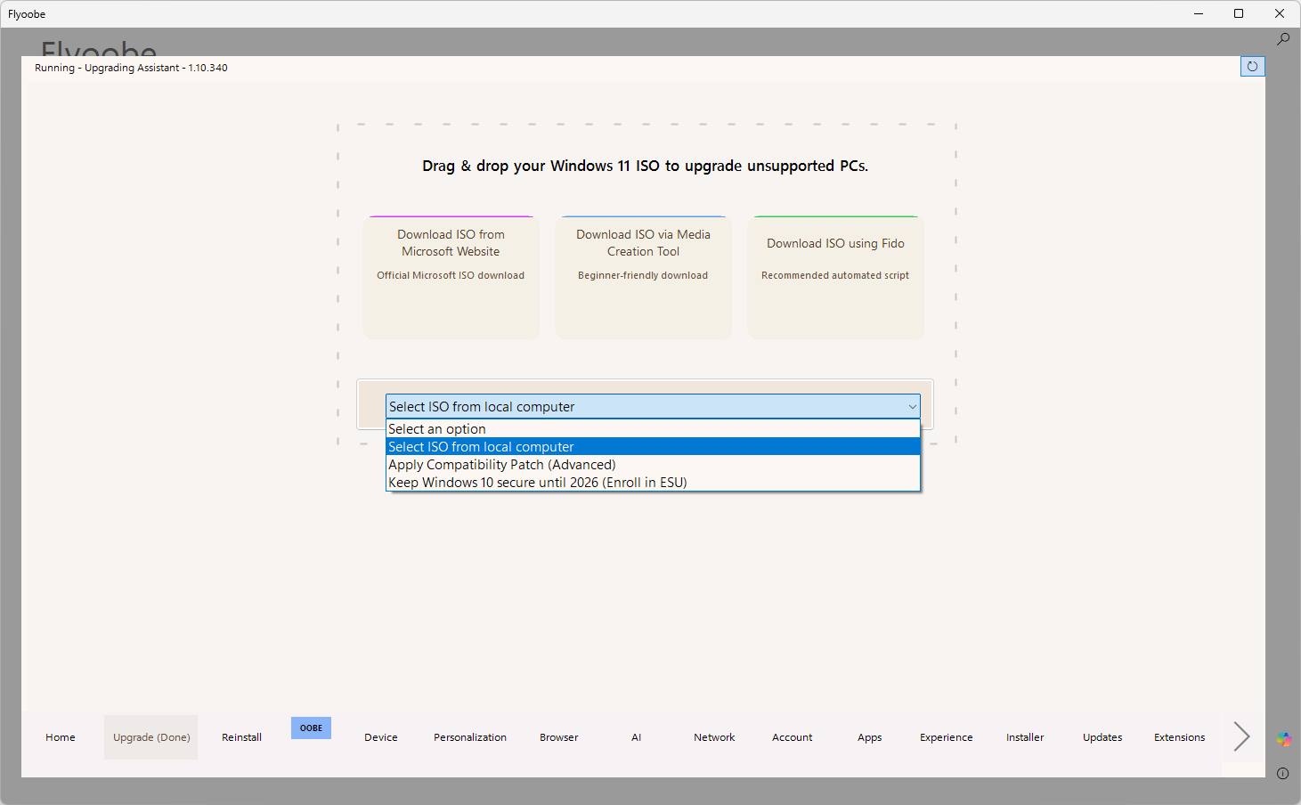Switch to the Apps tab

(x=870, y=737)
